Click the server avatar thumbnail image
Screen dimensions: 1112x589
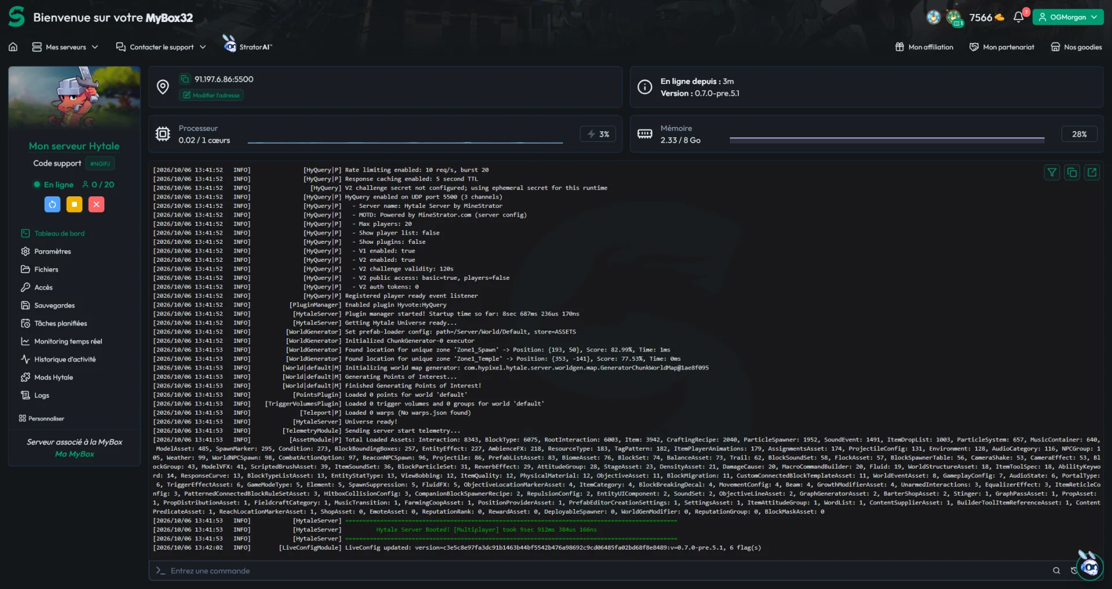(74, 97)
